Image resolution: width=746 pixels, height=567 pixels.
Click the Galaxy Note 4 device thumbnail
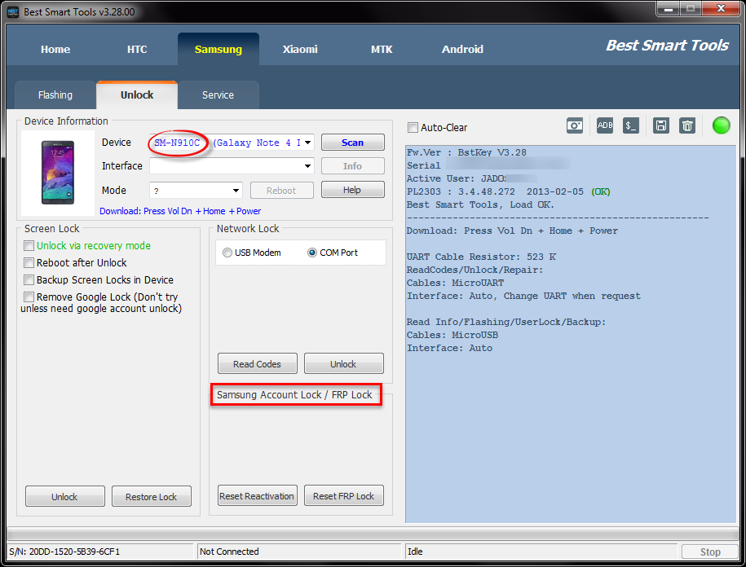pos(58,173)
